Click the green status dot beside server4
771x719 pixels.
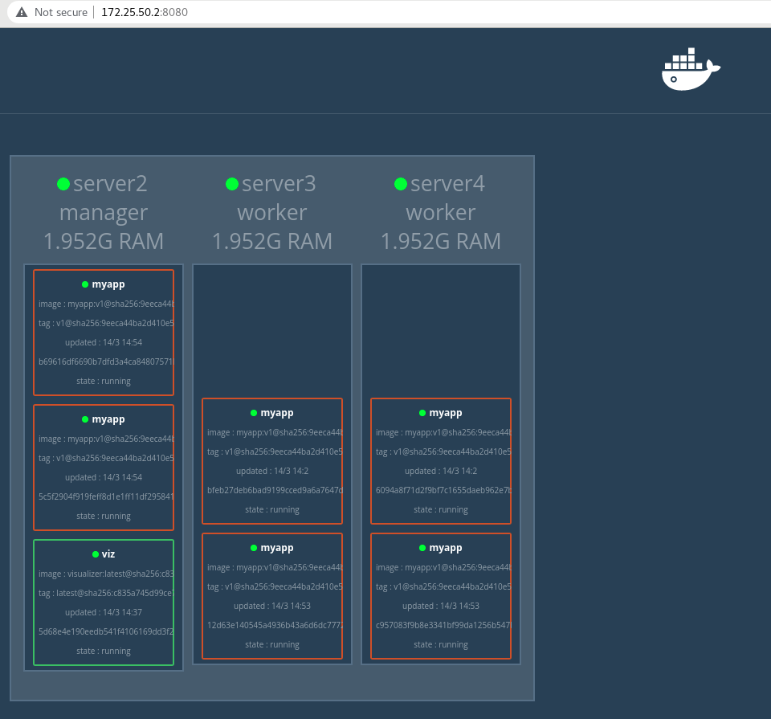401,184
